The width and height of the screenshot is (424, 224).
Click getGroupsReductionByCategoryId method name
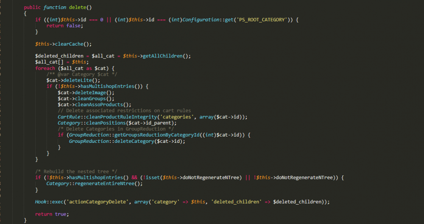[157, 135]
